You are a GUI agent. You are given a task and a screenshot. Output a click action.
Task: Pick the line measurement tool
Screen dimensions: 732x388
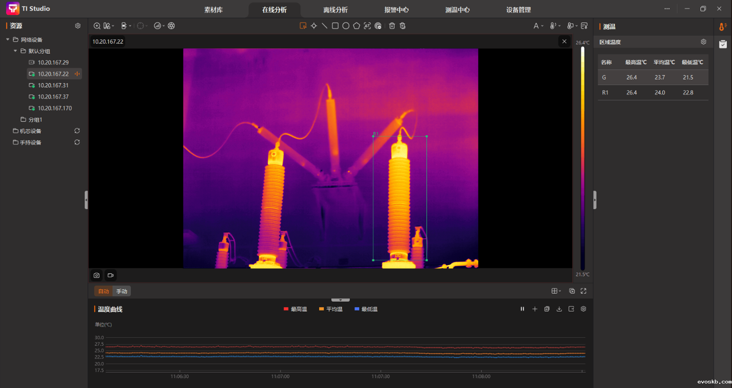pyautogui.click(x=324, y=26)
